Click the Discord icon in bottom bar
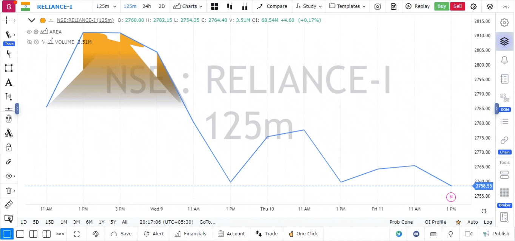The height and width of the screenshot is (241, 515). pos(416,234)
